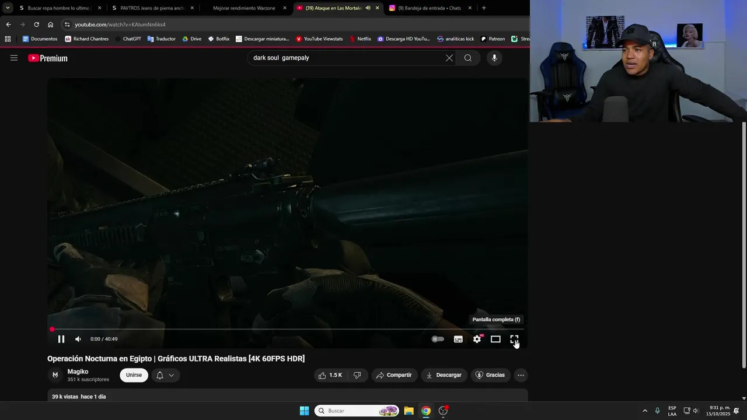
Task: Pause the YouTube video
Action: point(61,339)
